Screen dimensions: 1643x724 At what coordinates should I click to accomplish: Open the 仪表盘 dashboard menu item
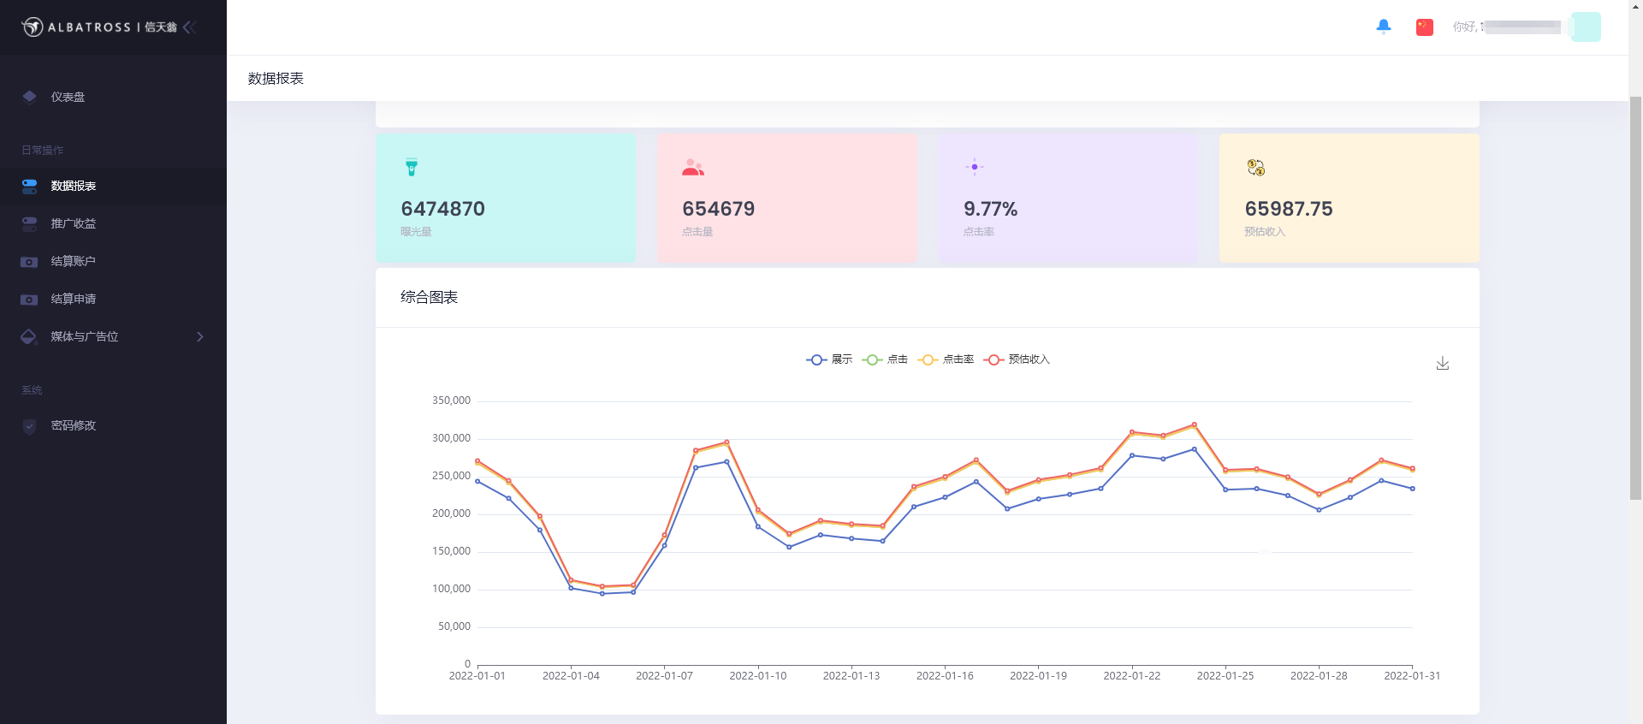pos(68,98)
